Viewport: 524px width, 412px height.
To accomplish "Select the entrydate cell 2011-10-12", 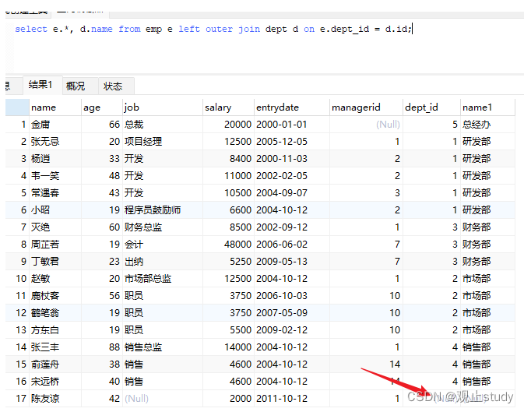I will tap(292, 398).
